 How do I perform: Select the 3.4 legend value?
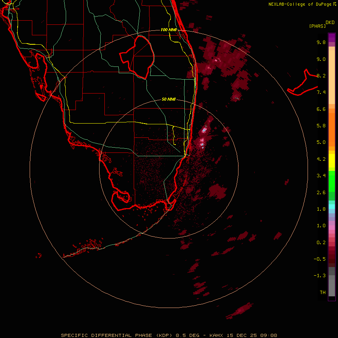[321, 176]
